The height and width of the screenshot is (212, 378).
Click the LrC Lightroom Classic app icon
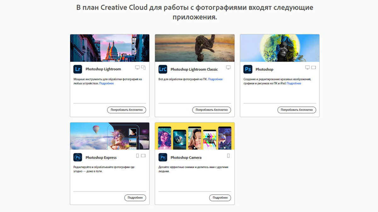(x=163, y=69)
